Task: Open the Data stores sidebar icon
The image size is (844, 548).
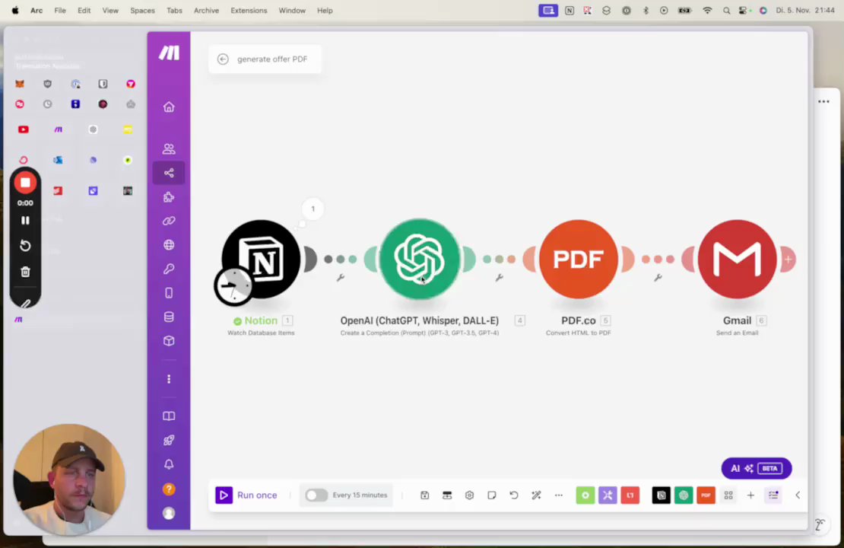Action: coord(169,317)
